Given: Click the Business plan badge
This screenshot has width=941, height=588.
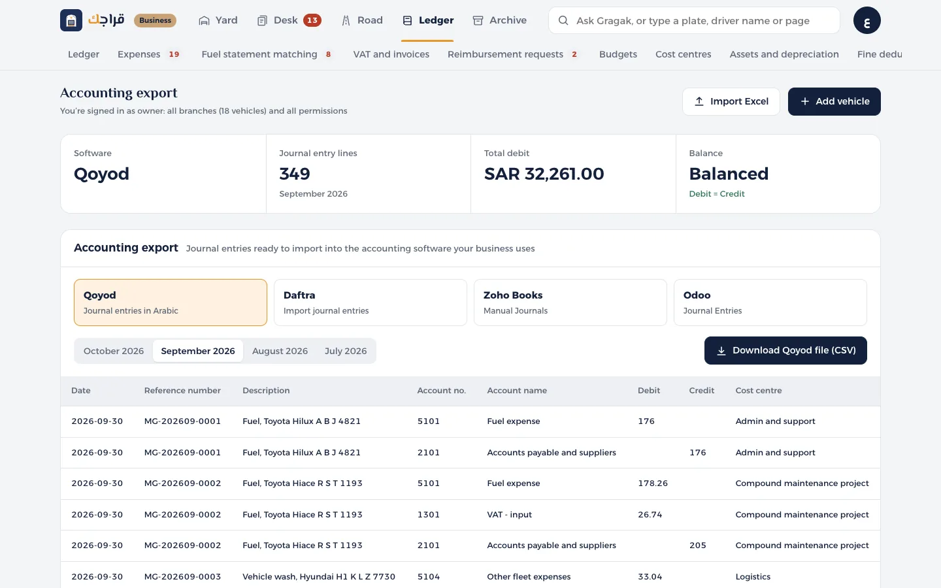Looking at the screenshot, I should pyautogui.click(x=155, y=20).
